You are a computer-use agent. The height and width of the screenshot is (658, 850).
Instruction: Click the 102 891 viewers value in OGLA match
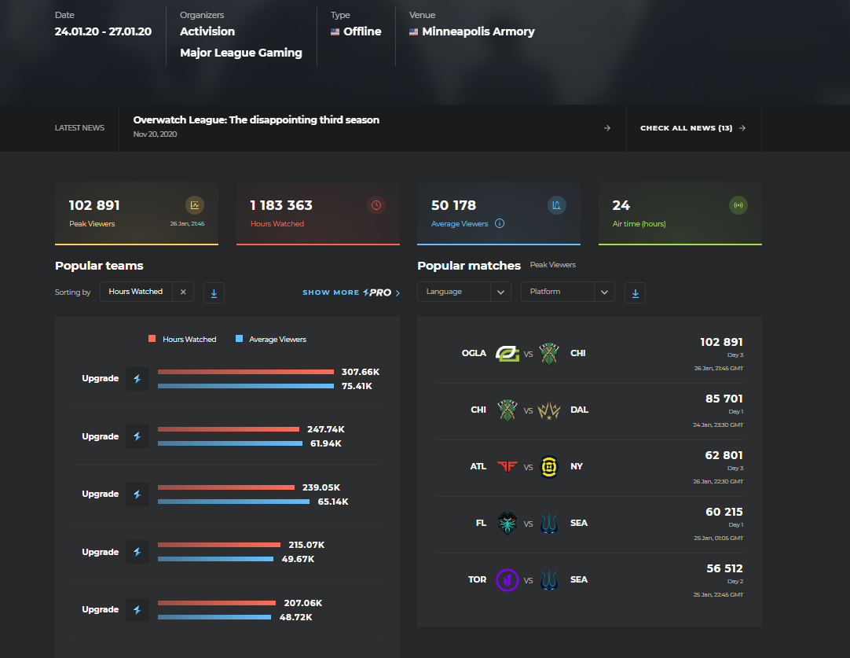click(721, 342)
